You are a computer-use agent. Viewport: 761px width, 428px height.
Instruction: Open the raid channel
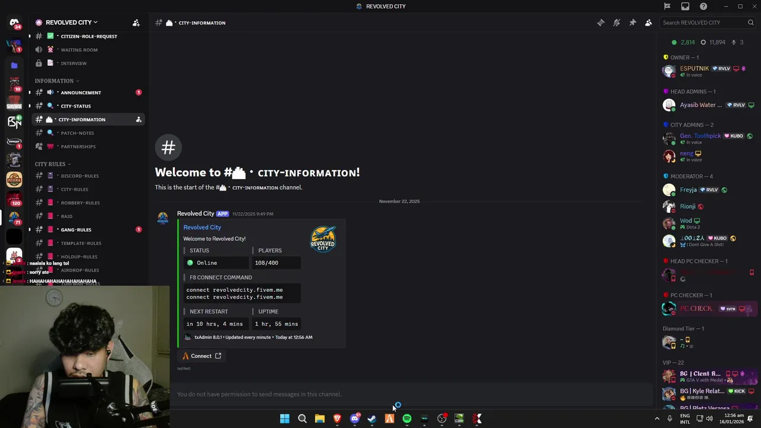(87, 216)
